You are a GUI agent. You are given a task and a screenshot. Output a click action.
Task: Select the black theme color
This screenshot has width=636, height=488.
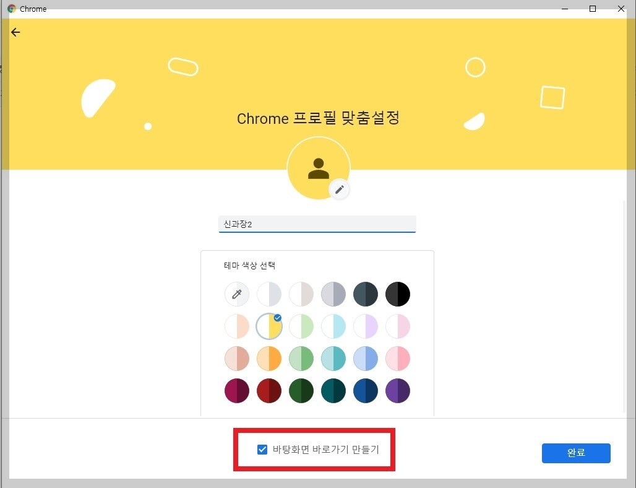pos(398,294)
